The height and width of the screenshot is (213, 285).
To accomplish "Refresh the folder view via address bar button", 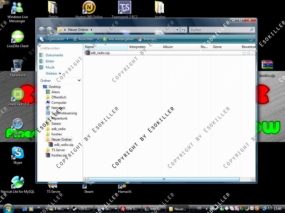I will 184,30.
